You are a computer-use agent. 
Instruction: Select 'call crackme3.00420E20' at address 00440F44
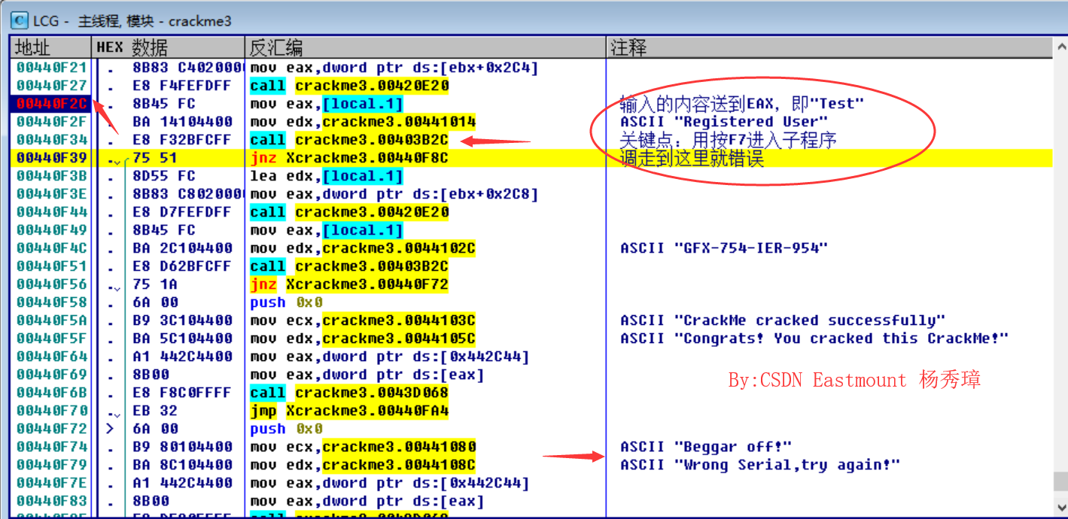pos(349,212)
